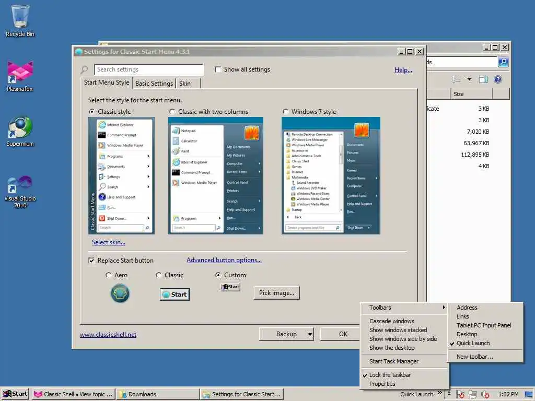535x401 pixels.
Task: Launch the Plasmafox desktop shortcut
Action: [x=20, y=76]
